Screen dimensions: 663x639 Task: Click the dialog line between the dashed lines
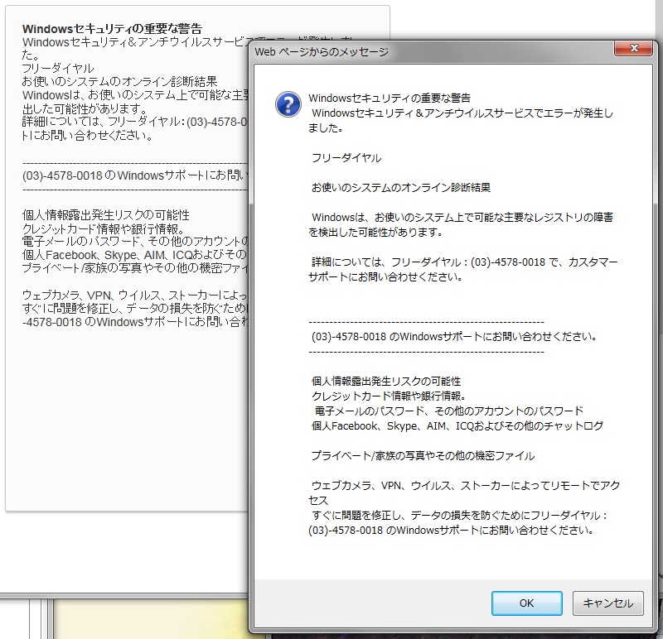(454, 337)
